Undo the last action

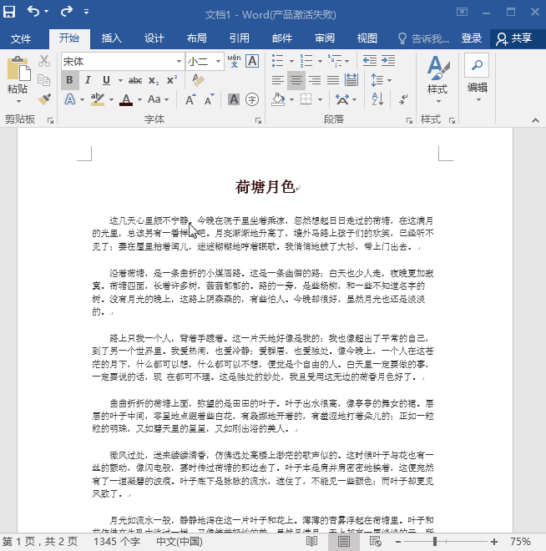click(x=33, y=12)
